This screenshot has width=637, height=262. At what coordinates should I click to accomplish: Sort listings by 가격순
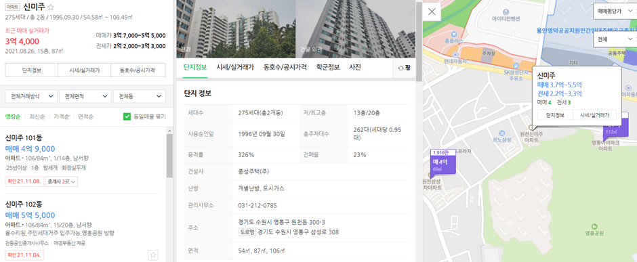[61, 117]
